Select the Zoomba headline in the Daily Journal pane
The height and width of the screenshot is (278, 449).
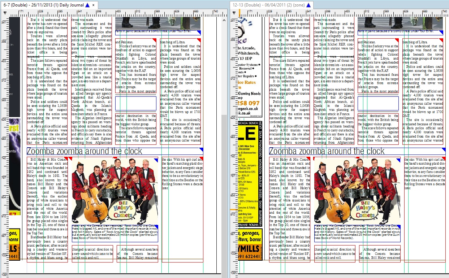pos(115,151)
